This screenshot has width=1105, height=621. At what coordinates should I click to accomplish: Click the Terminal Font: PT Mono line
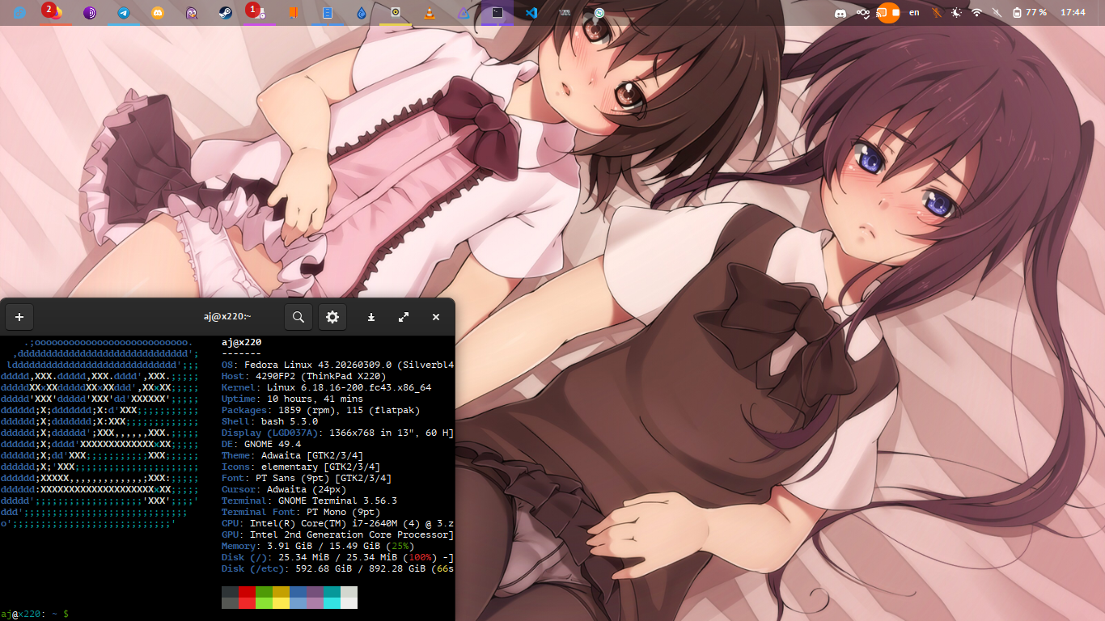300,513
